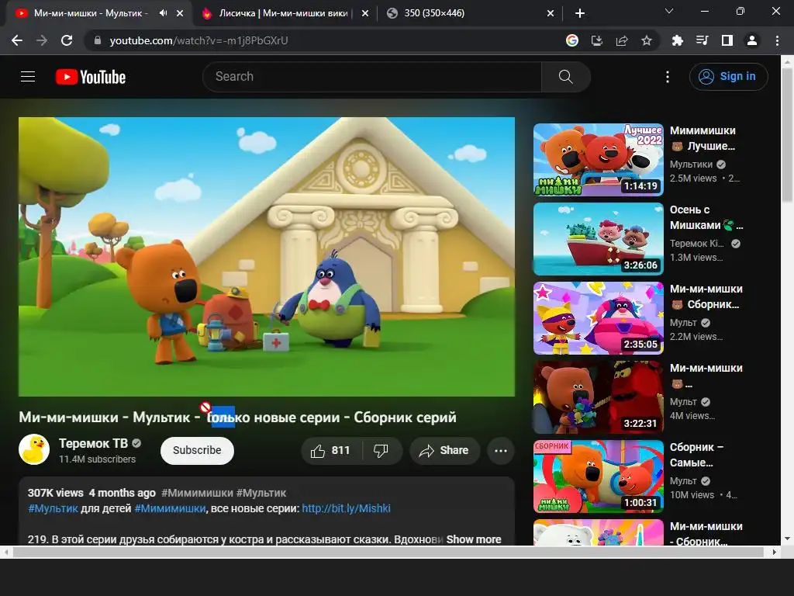Bookmark this page with star icon
This screenshot has width=794, height=596.
click(x=647, y=40)
